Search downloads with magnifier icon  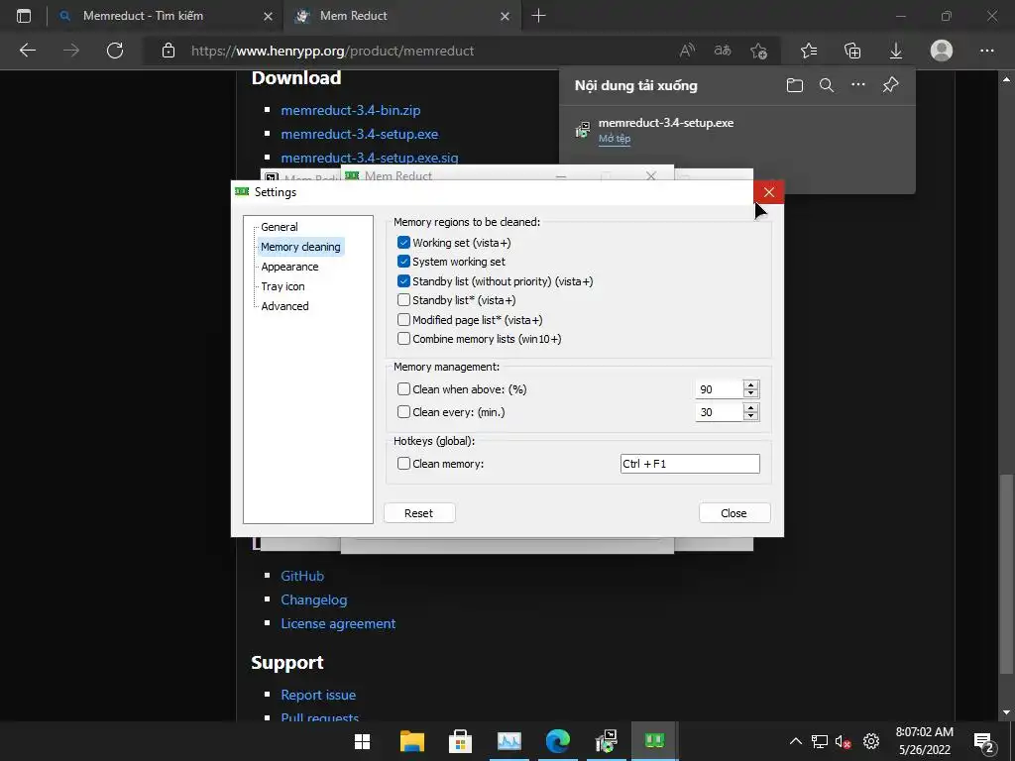827,85
